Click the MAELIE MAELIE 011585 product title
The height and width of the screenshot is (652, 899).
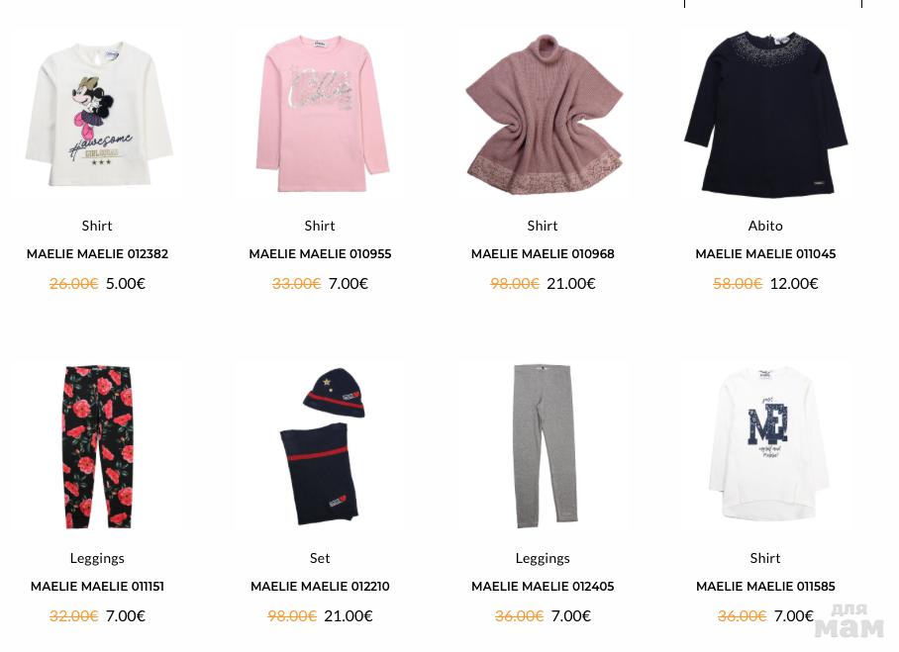(765, 587)
